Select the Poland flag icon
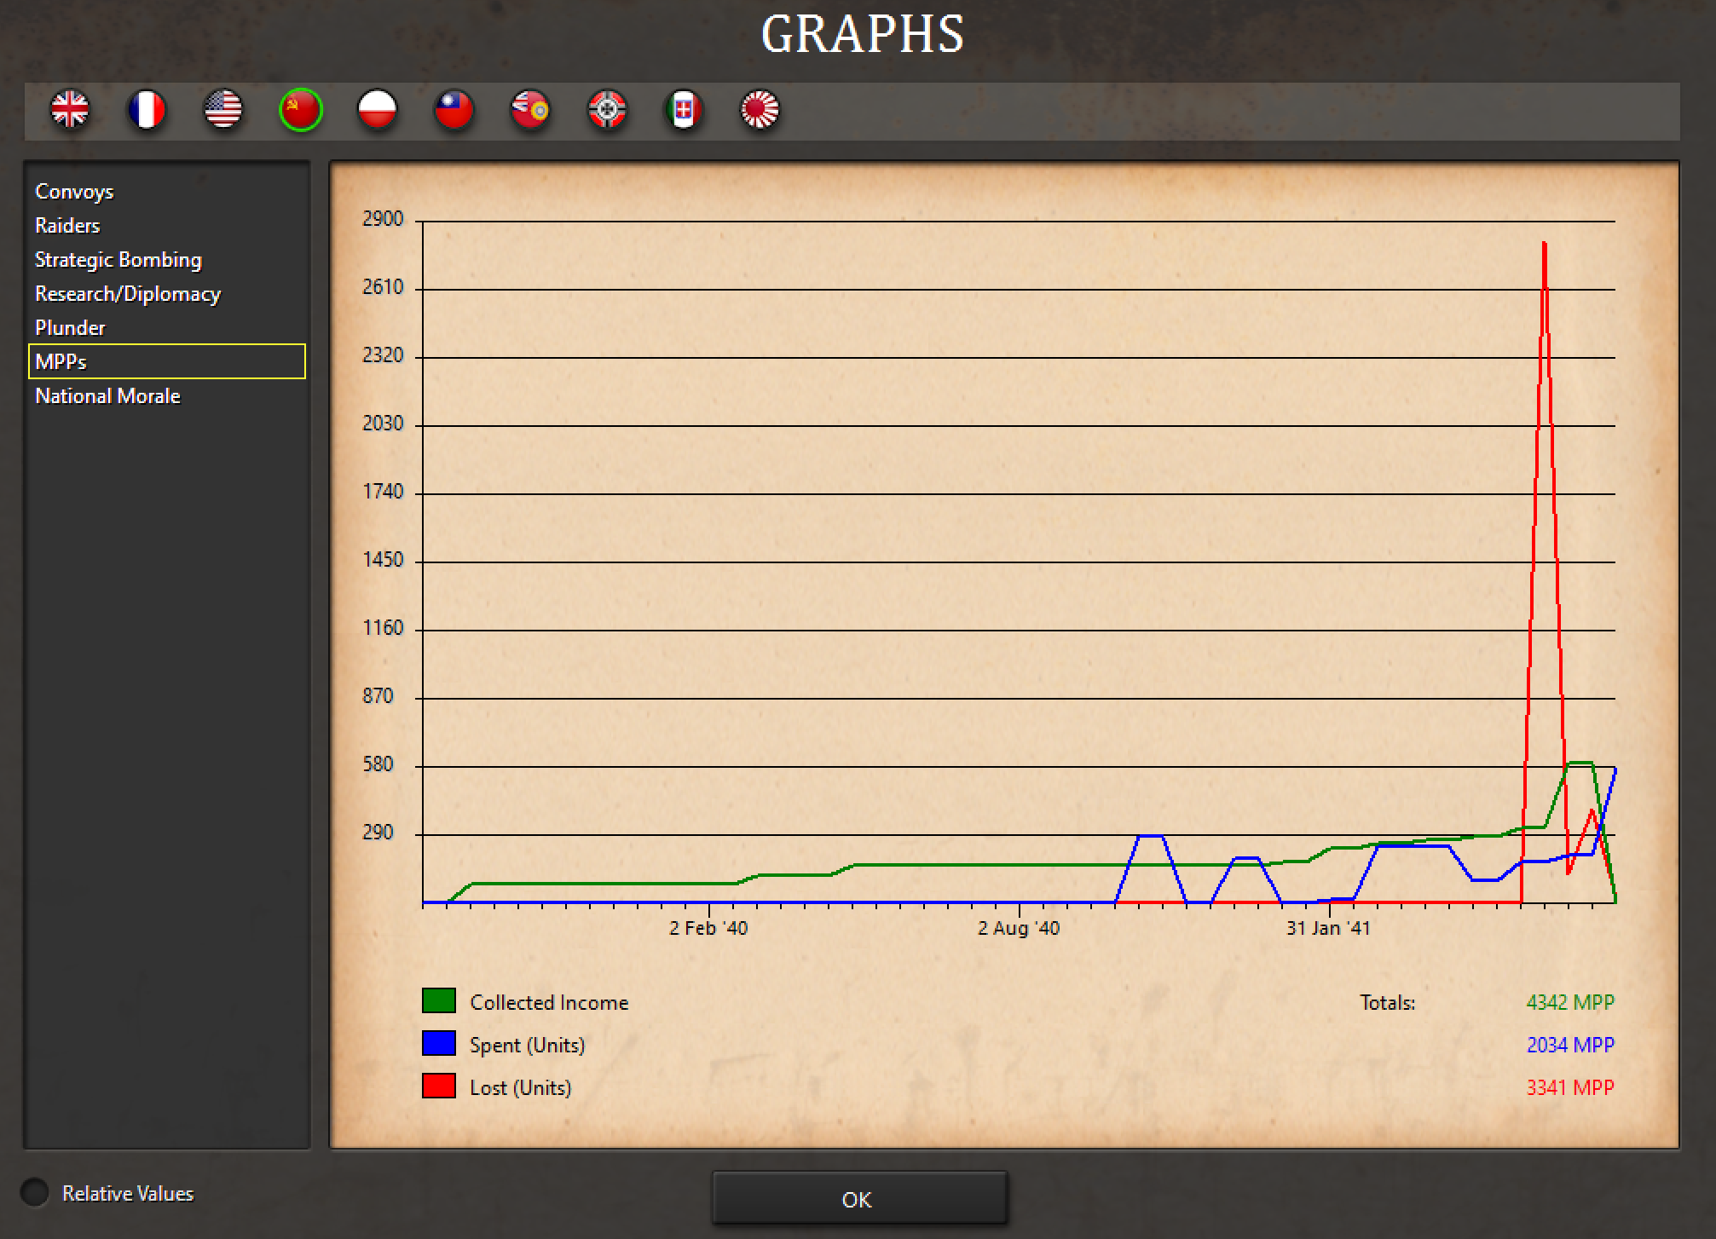 [377, 110]
